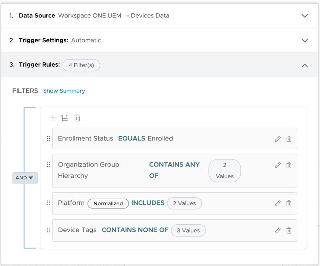This screenshot has height=266, width=320.
Task: Edit the Organization Group Hierarchy filter
Action: point(278,165)
